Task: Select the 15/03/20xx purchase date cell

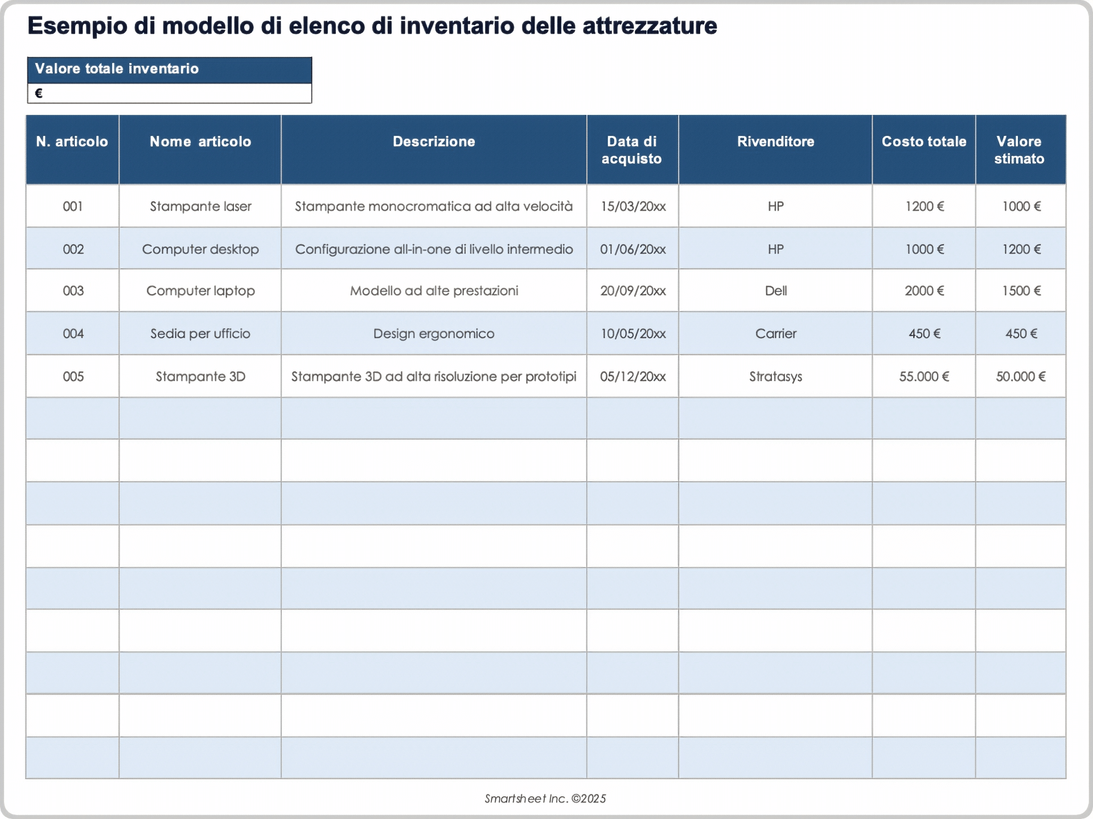Action: click(x=632, y=206)
